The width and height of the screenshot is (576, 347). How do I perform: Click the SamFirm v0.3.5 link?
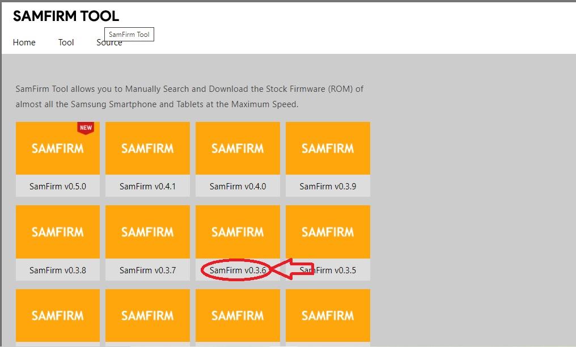pos(328,270)
